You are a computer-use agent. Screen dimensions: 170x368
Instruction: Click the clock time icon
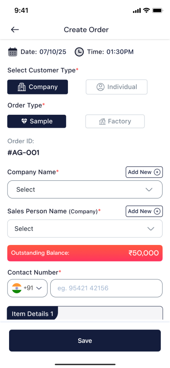79,52
